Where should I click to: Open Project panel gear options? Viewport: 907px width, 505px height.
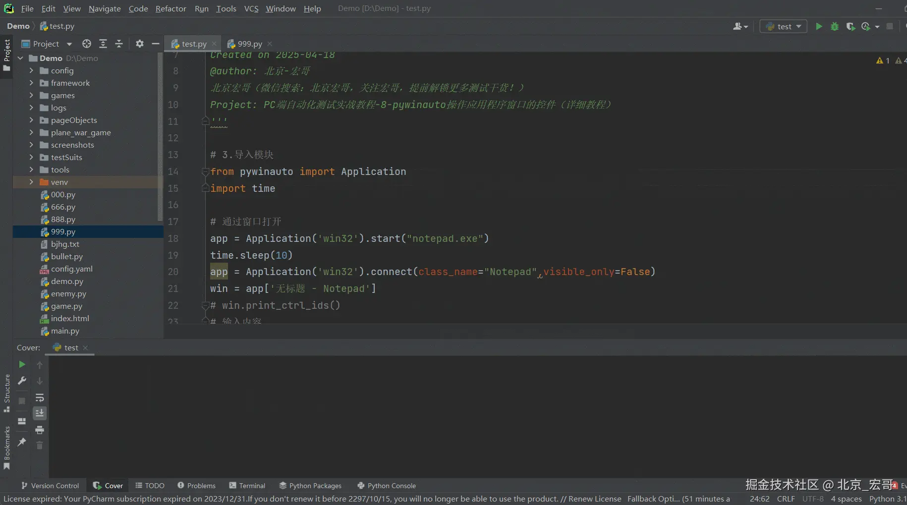click(140, 44)
